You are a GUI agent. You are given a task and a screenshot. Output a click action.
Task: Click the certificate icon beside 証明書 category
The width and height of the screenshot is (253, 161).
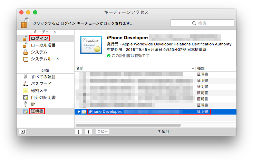26,111
